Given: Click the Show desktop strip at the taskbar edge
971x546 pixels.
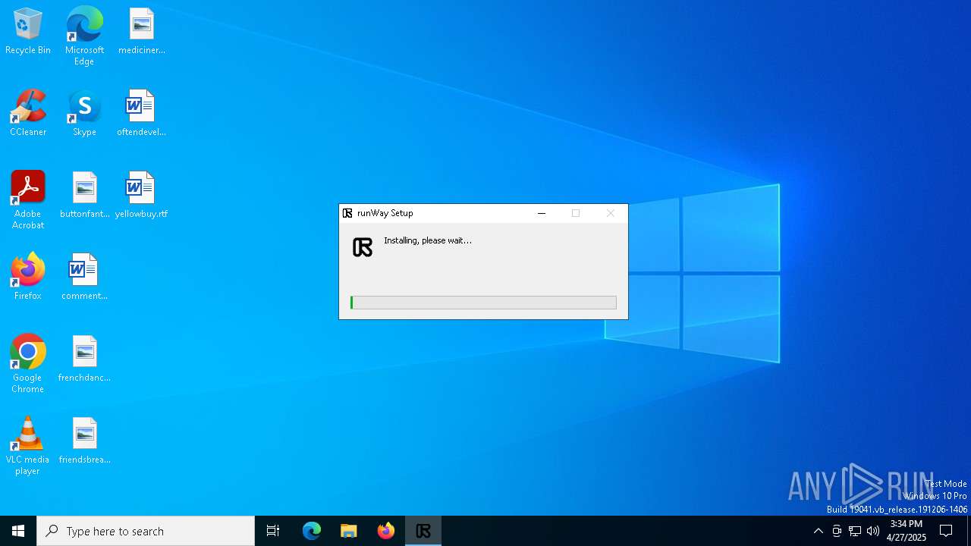Looking at the screenshot, I should (x=969, y=531).
